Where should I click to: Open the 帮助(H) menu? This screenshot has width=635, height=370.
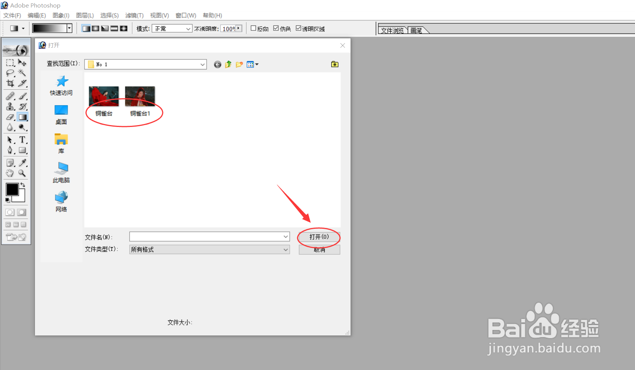click(x=212, y=15)
